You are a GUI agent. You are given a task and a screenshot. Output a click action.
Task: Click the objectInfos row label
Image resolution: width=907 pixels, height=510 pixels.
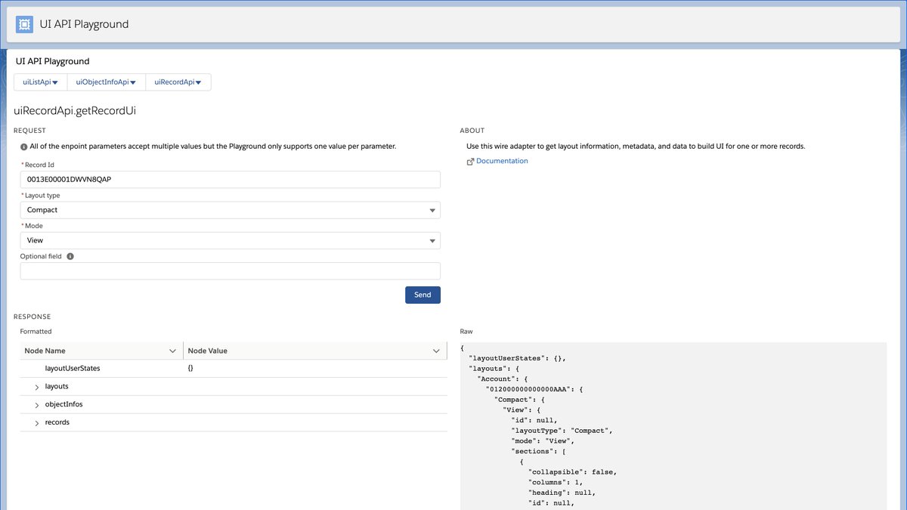[x=64, y=404]
